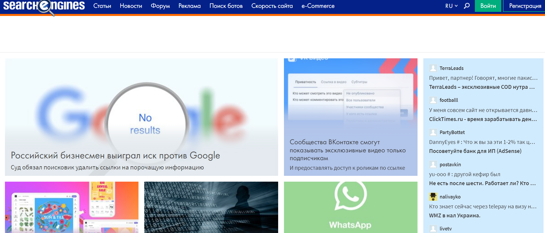Open TerraLeads username link
Image resolution: width=545 pixels, height=233 pixels.
[451, 68]
